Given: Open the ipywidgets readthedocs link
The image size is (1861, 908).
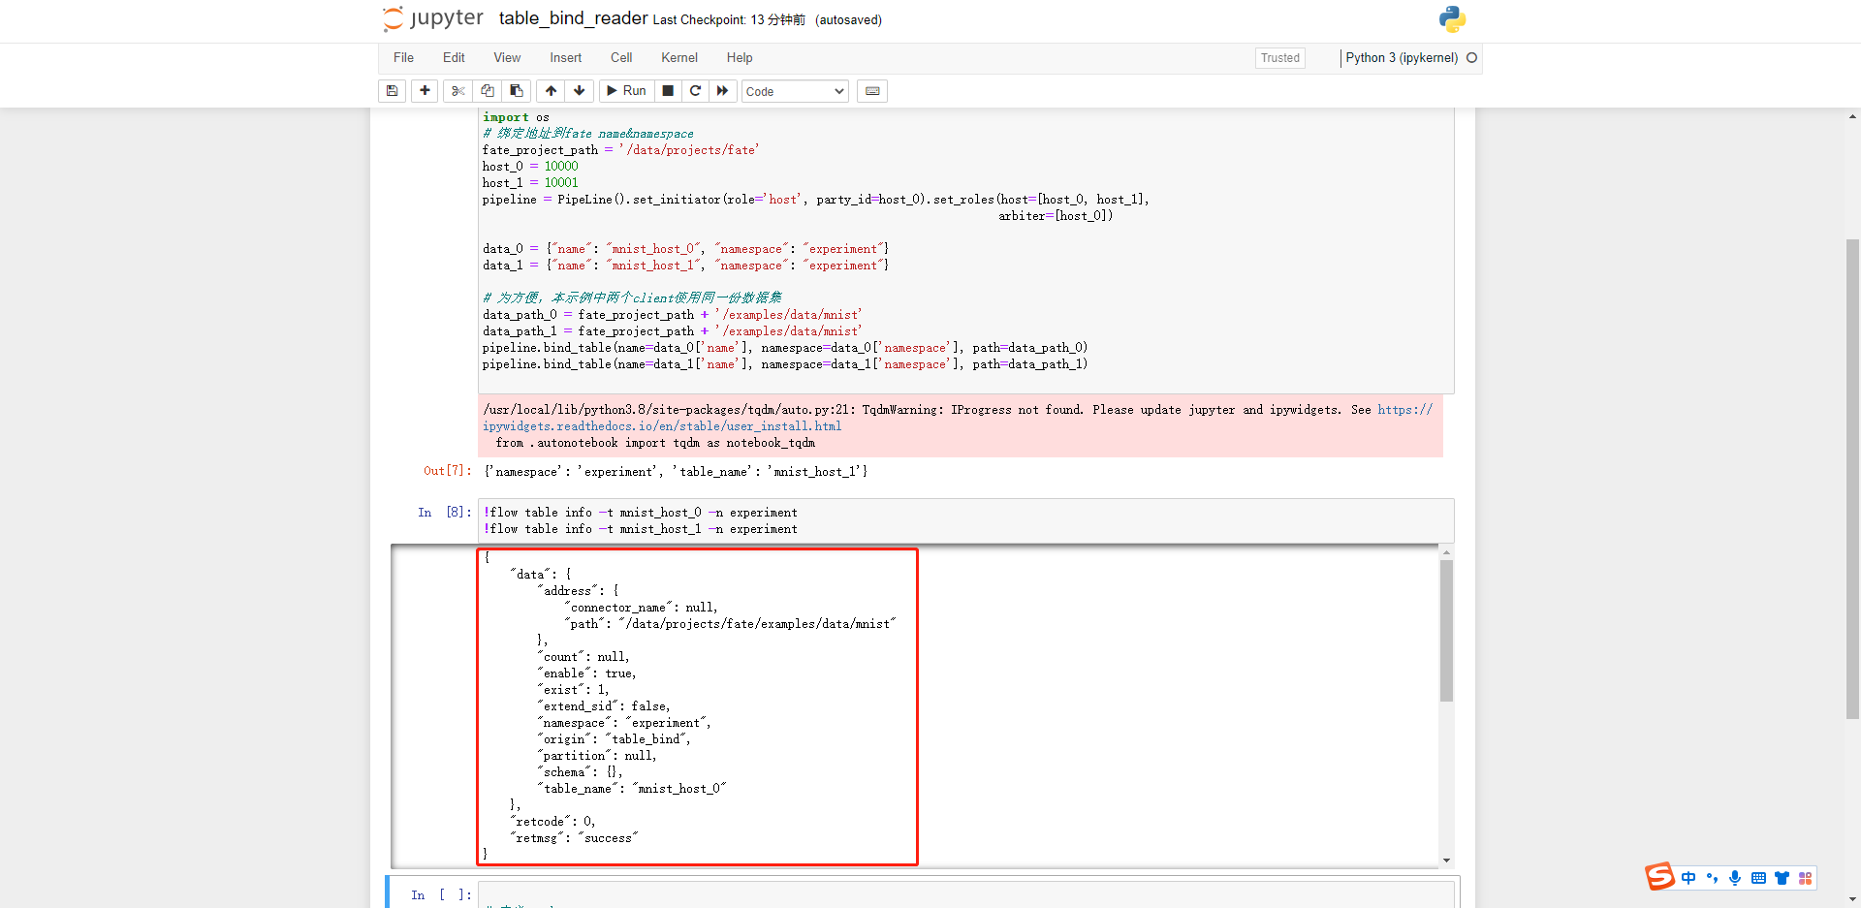Looking at the screenshot, I should (662, 425).
